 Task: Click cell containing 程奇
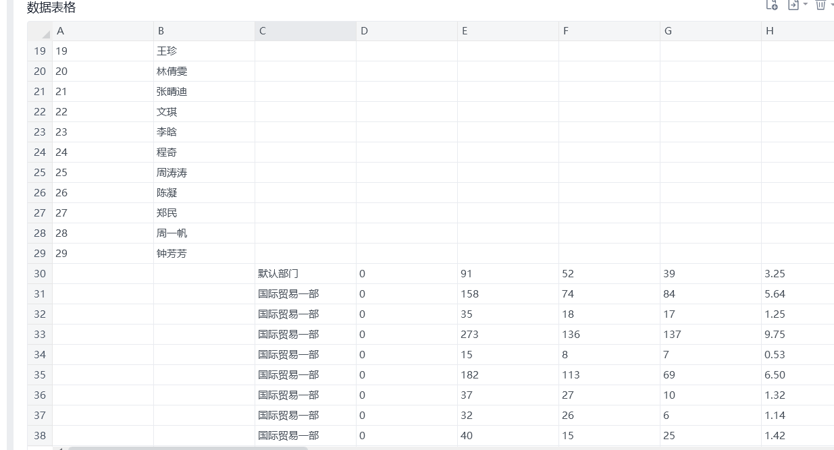[205, 152]
